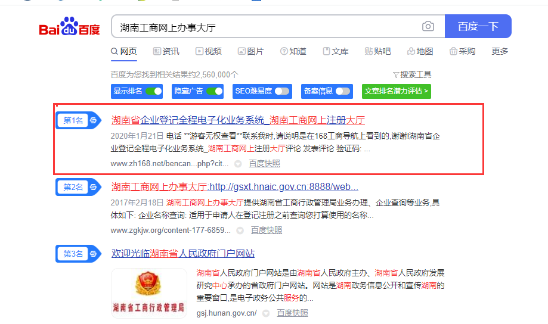Switch to 采购 search category

pos(462,51)
